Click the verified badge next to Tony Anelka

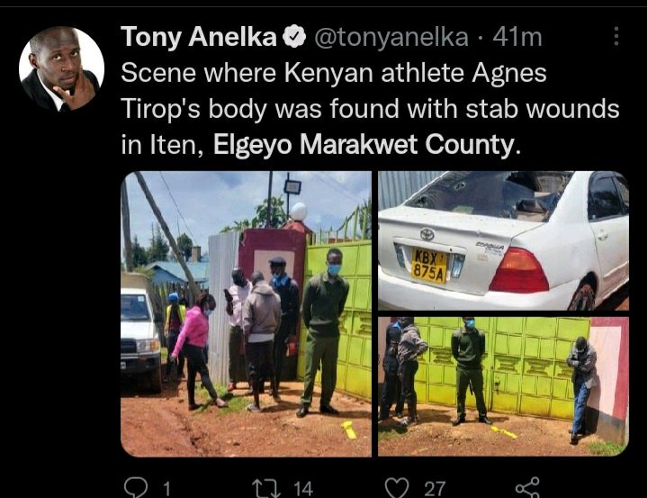click(294, 37)
